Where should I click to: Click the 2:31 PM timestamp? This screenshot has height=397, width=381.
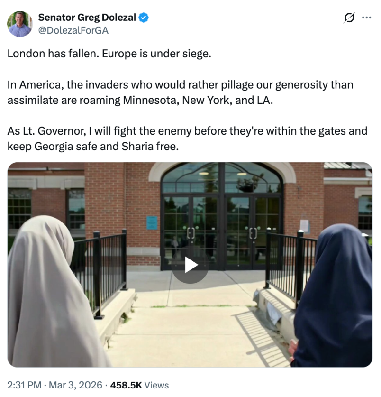click(24, 385)
